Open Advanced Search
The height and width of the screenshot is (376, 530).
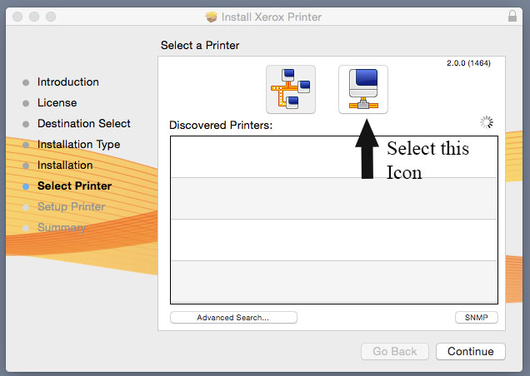tap(233, 317)
